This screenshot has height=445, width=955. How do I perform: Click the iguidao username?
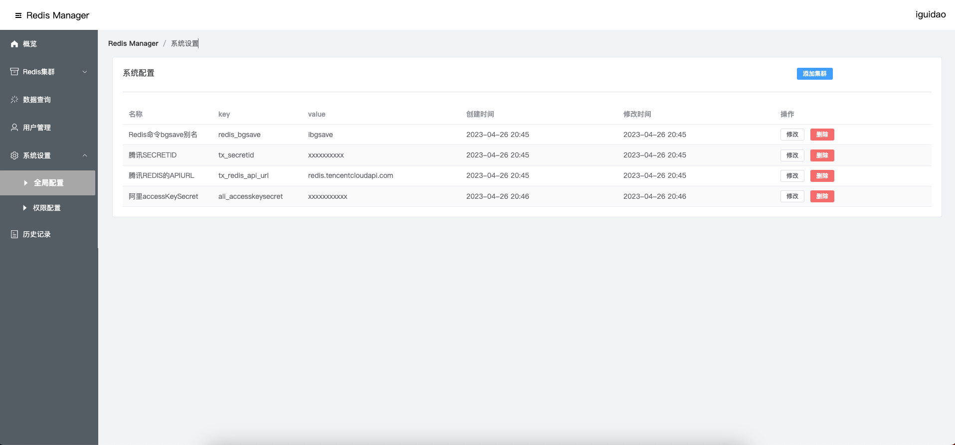point(931,14)
